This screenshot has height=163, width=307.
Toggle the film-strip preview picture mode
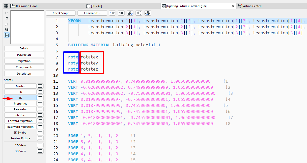(7, 35)
